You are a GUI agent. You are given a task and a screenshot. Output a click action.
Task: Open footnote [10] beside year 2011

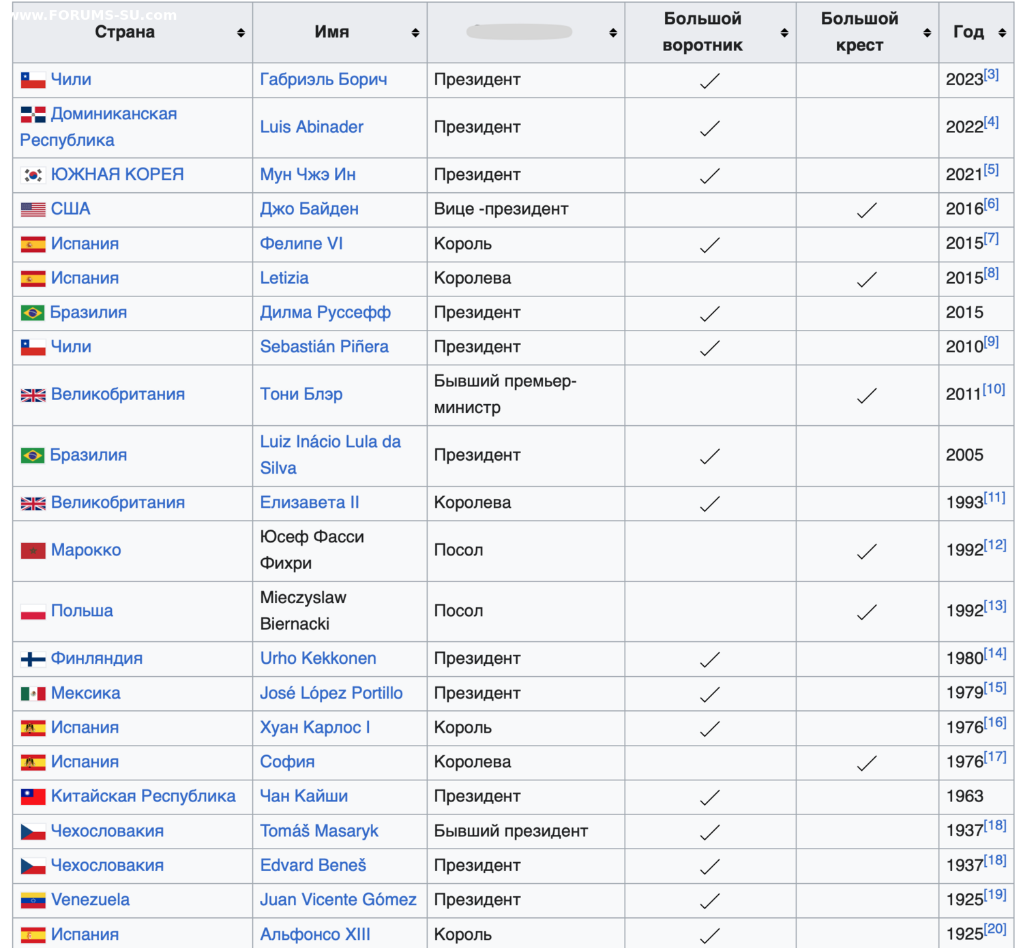click(994, 389)
